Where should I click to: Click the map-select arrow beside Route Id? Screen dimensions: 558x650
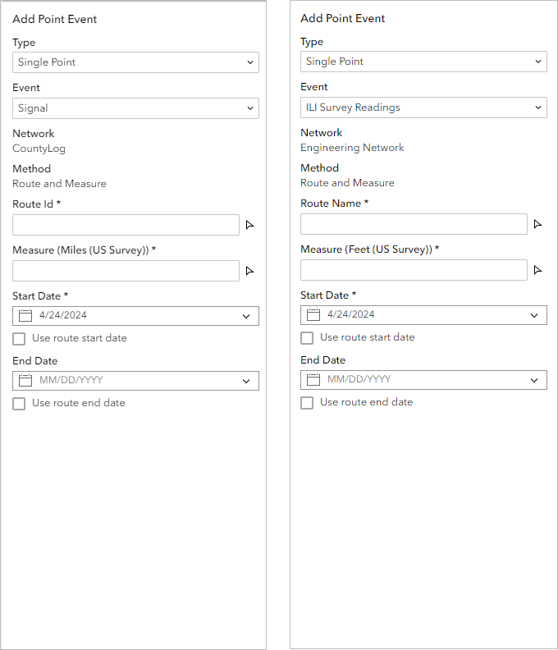pyautogui.click(x=250, y=225)
